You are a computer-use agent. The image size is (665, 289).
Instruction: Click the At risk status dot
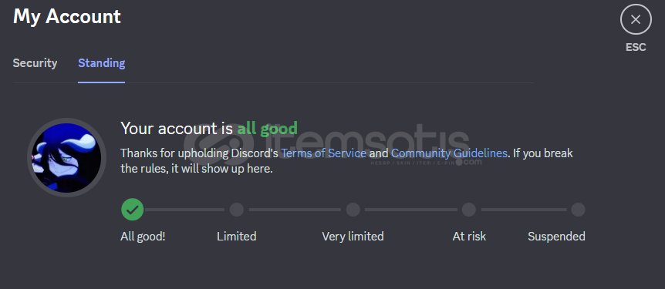coord(468,210)
